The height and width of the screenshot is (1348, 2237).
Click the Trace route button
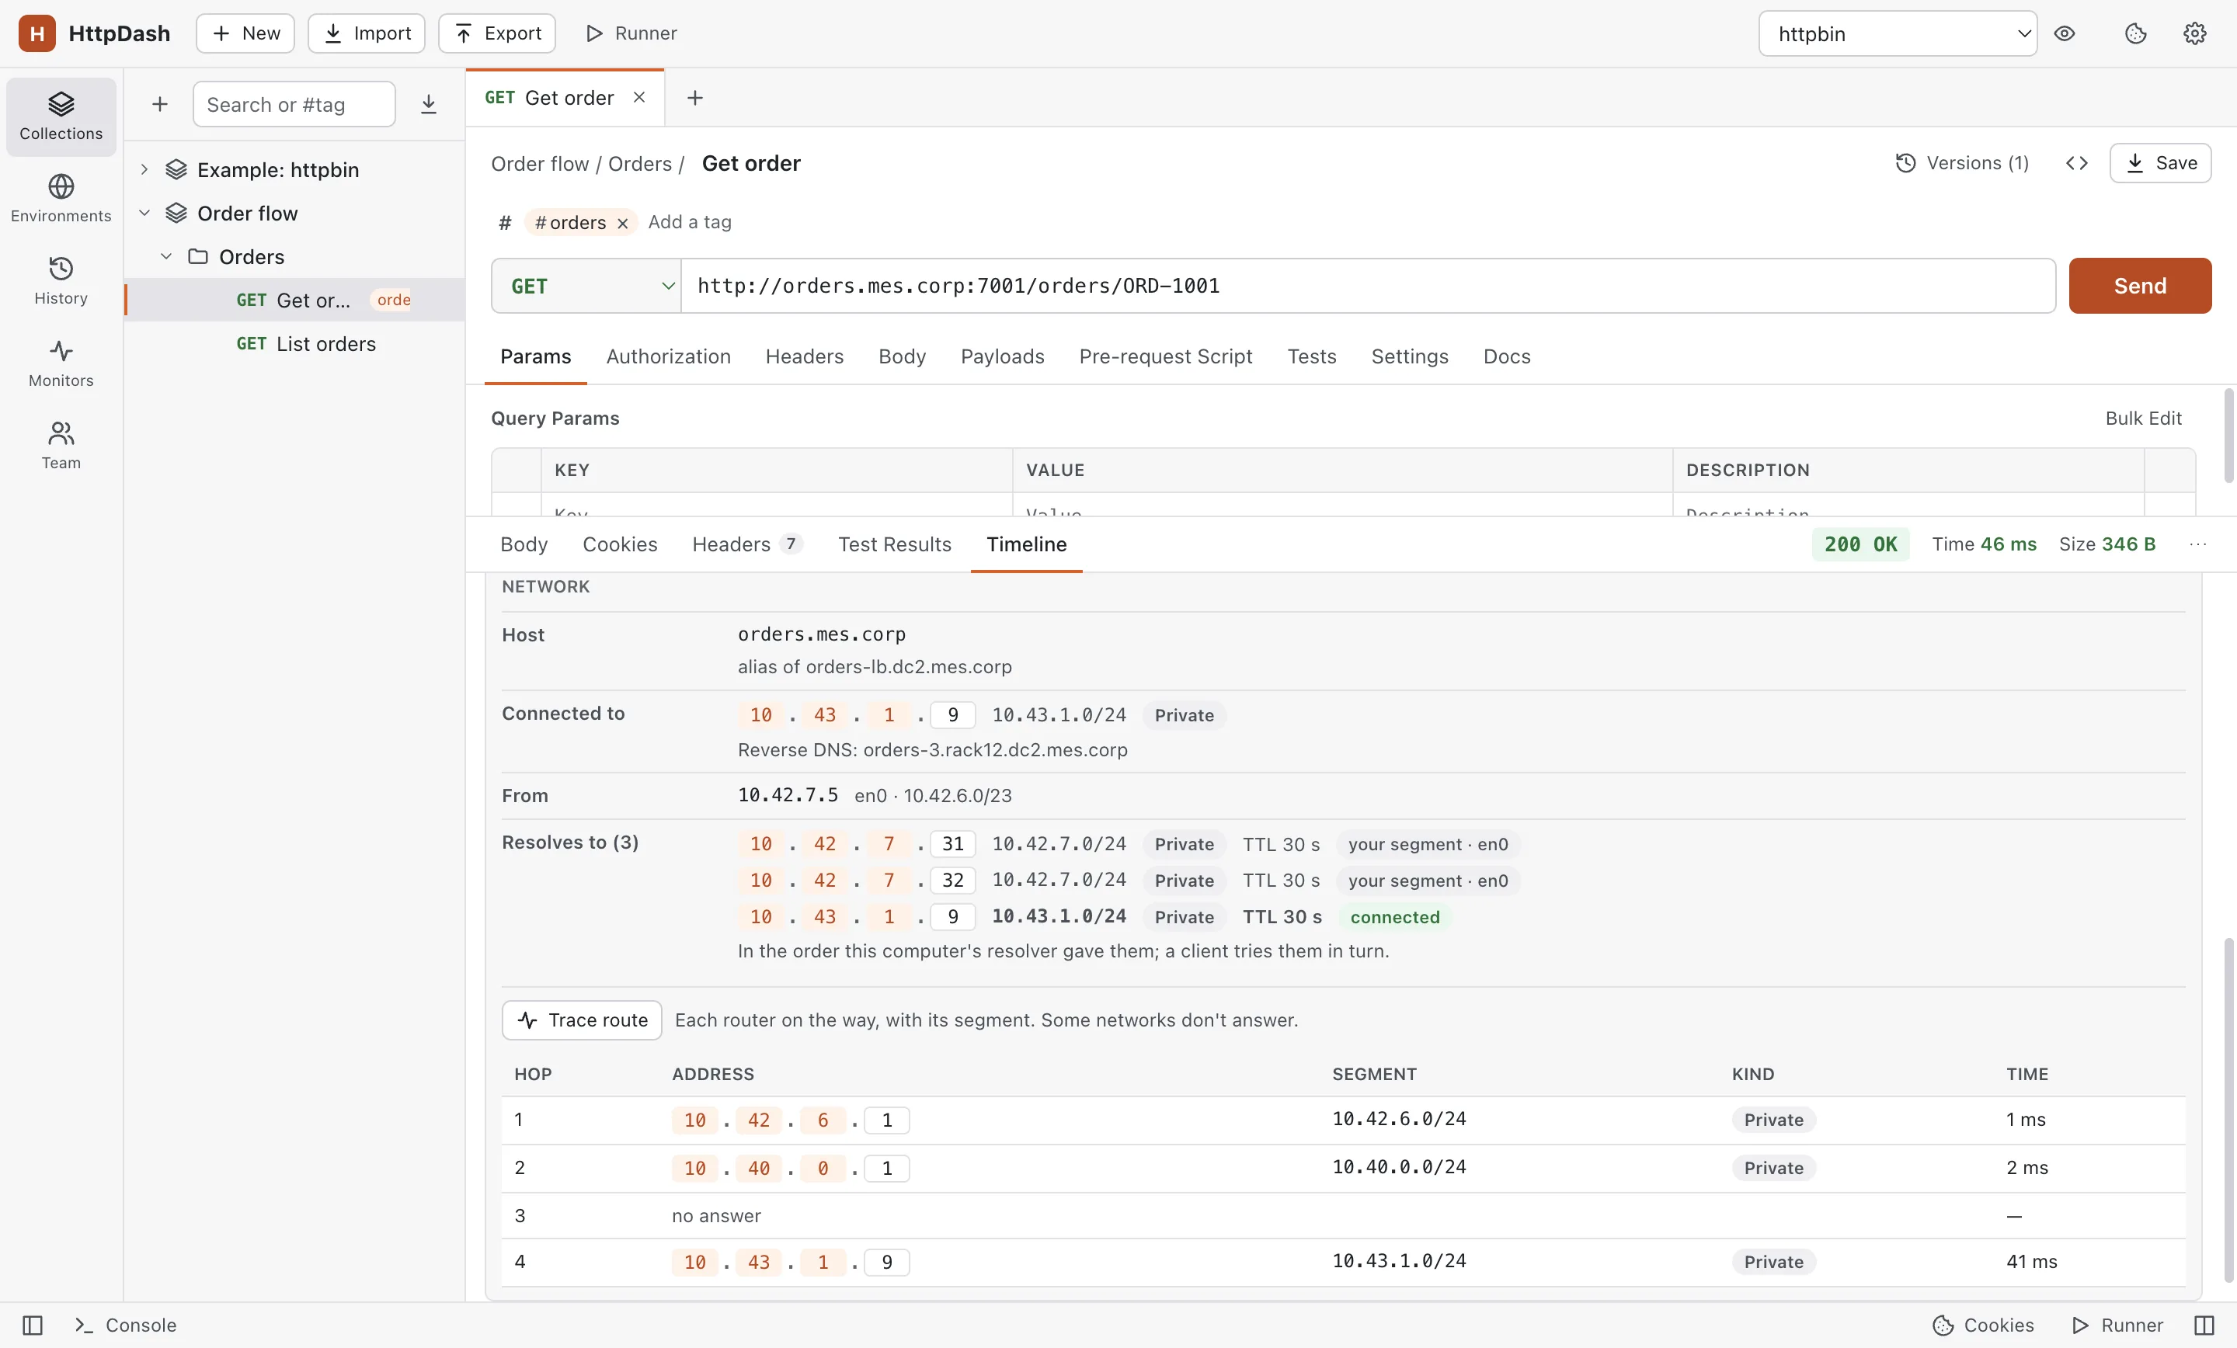582,1020
